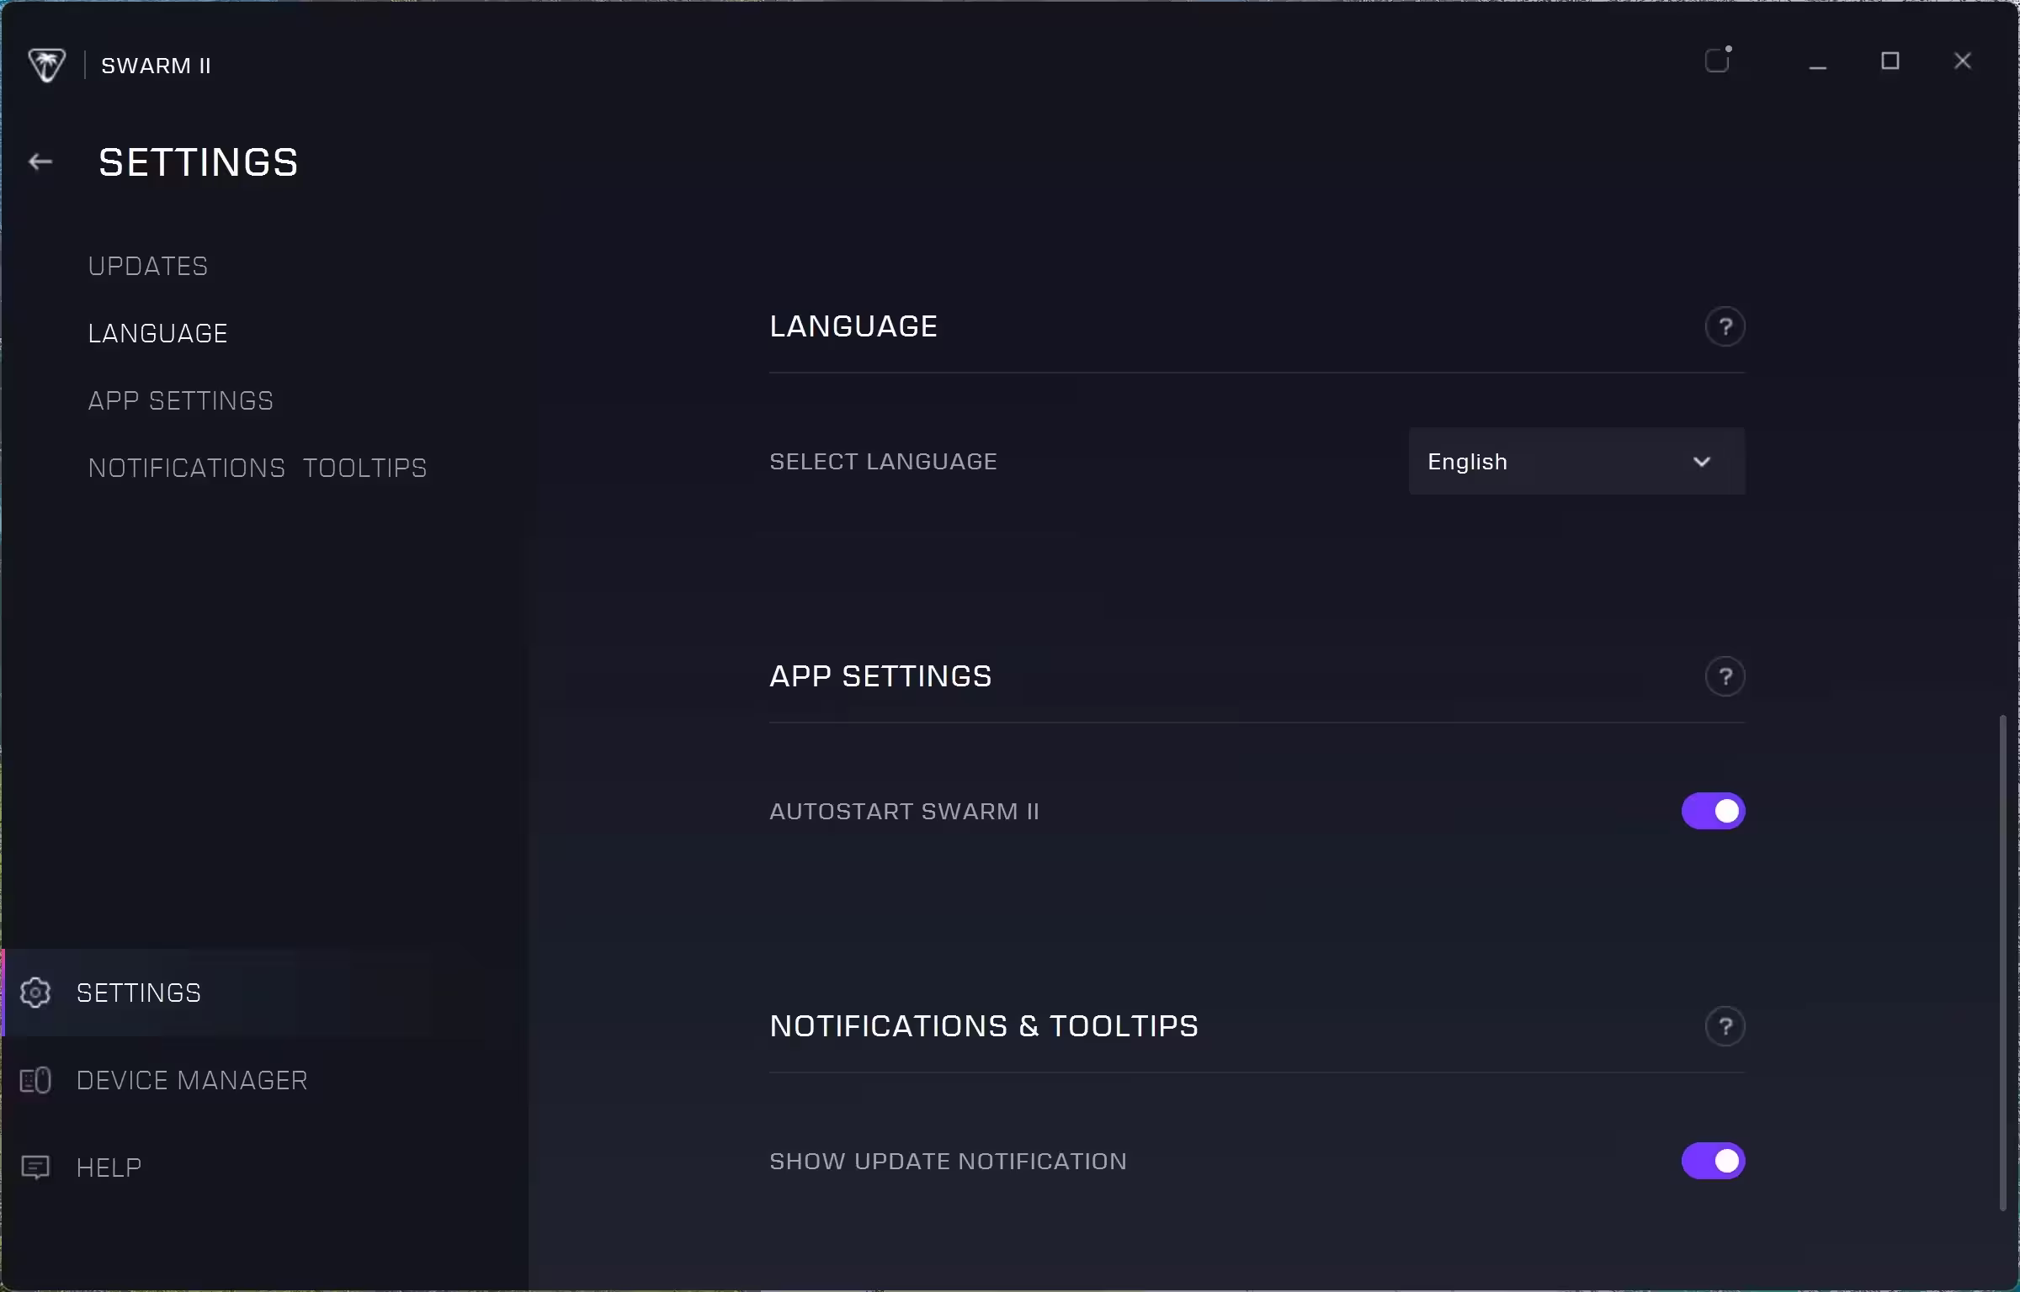This screenshot has height=1292, width=2020.
Task: Open the Help page
Action: tap(109, 1168)
